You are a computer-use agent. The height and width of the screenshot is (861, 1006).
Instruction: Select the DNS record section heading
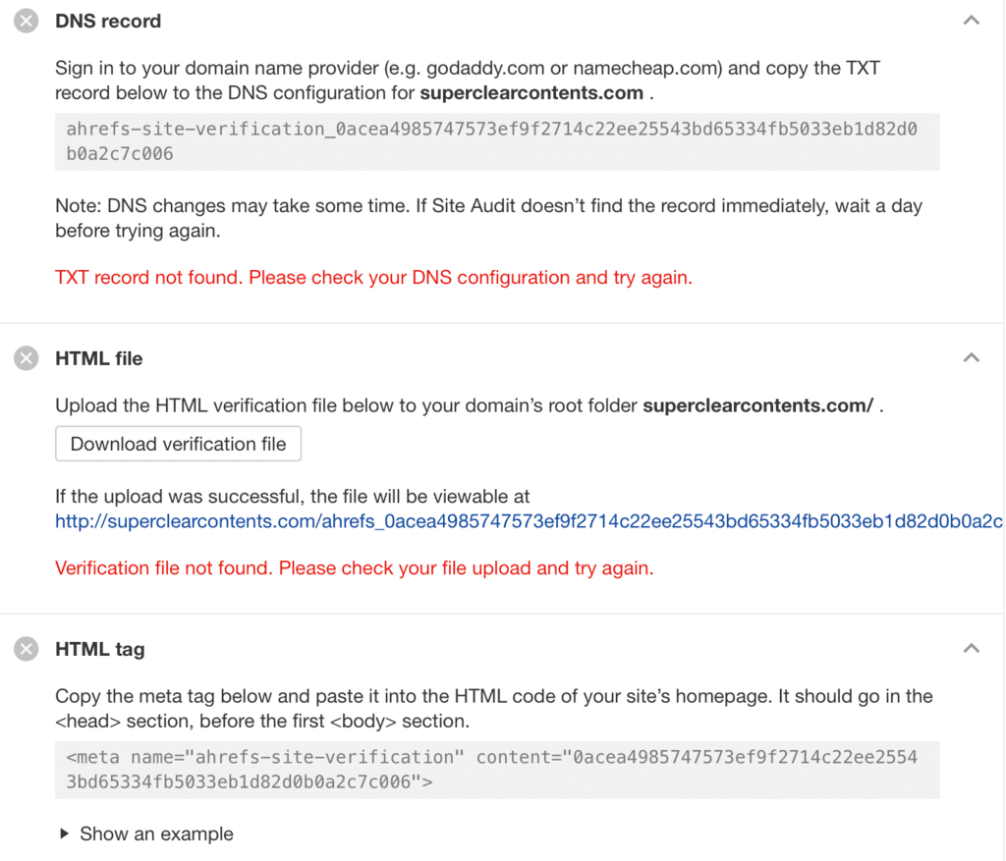click(x=108, y=21)
